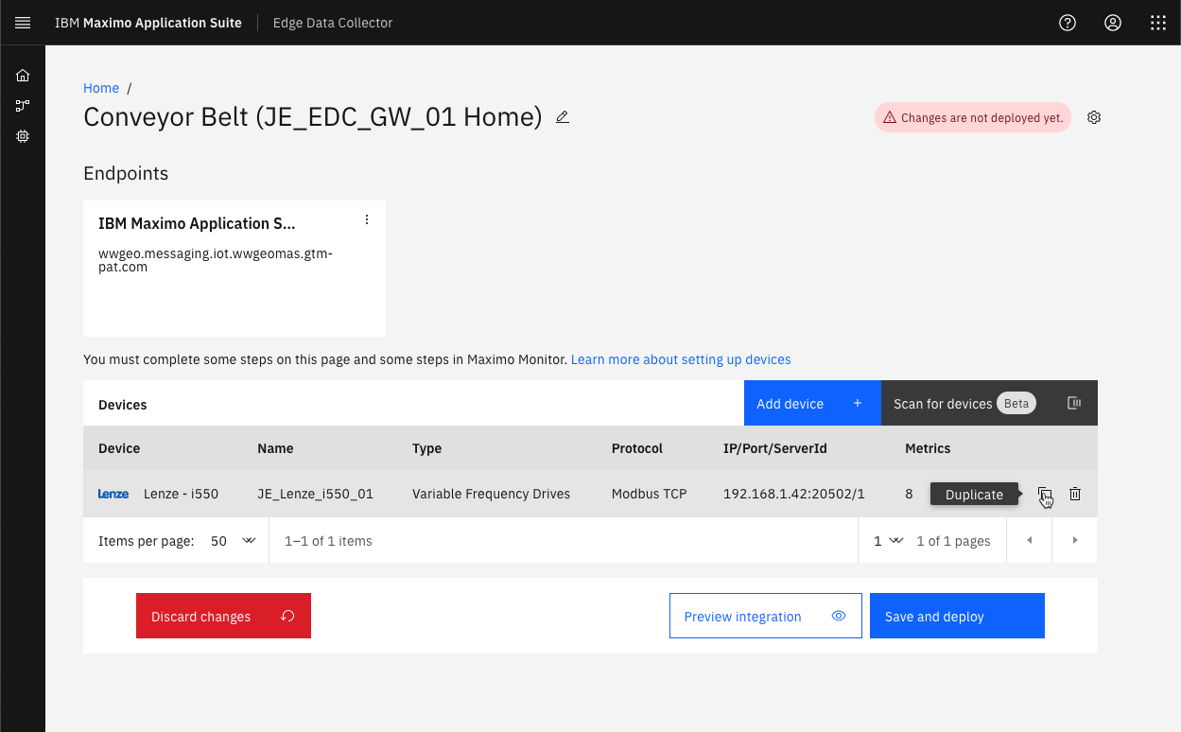
Task: Open Learn more about setting up devices
Action: pyautogui.click(x=681, y=359)
